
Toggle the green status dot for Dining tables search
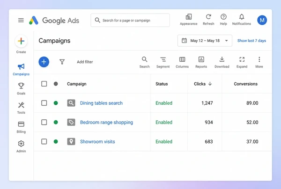pyautogui.click(x=56, y=103)
